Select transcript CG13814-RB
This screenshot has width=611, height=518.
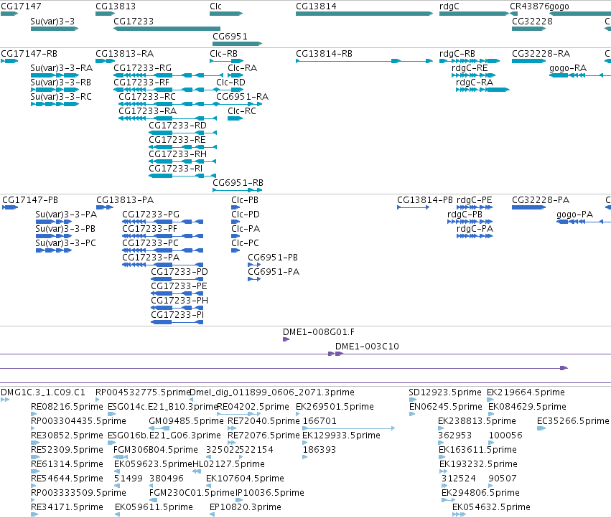tap(364, 61)
